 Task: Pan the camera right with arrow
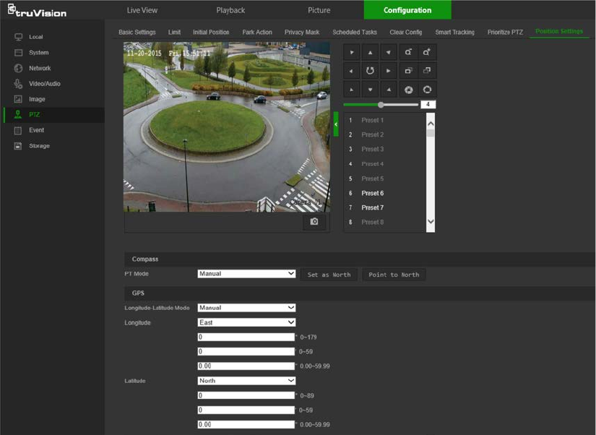point(389,71)
